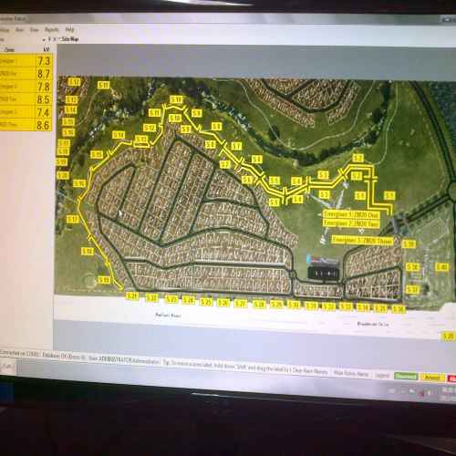Click the Start button on the taskbar
Screen dimensions: 456x456
click(6, 391)
